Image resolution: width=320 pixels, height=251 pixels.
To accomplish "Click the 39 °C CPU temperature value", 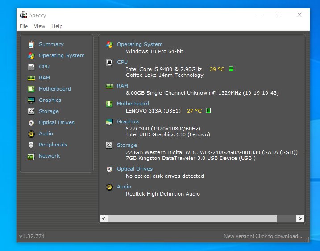I will point(217,69).
